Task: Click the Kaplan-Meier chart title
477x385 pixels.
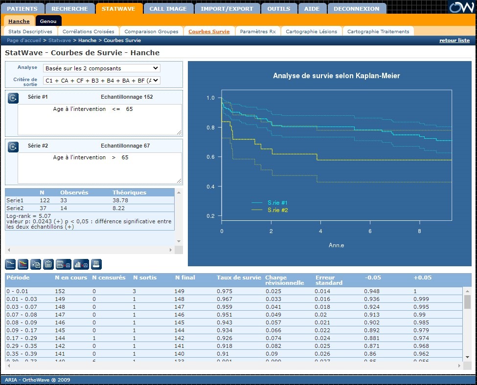Action: click(x=336, y=76)
